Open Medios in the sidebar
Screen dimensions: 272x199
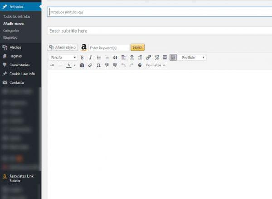(20, 47)
